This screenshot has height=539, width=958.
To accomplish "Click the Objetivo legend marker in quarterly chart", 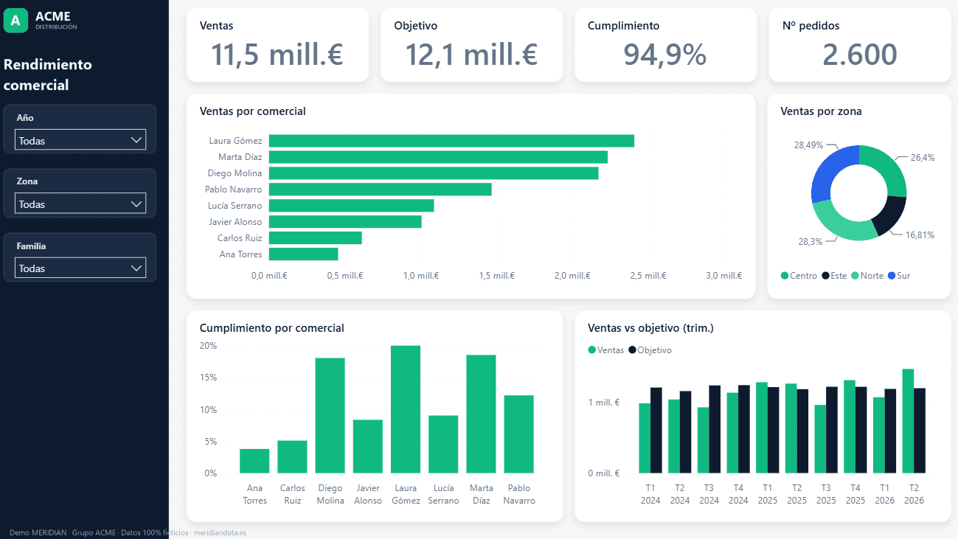I will point(632,351).
